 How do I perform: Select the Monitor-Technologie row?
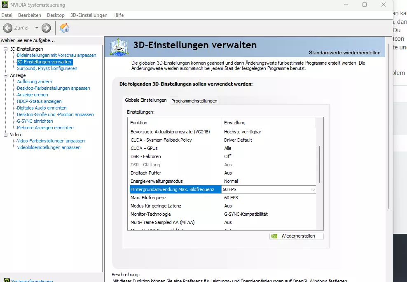223,214
